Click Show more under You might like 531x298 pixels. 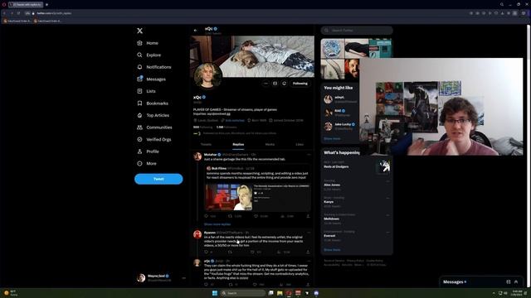(x=332, y=139)
